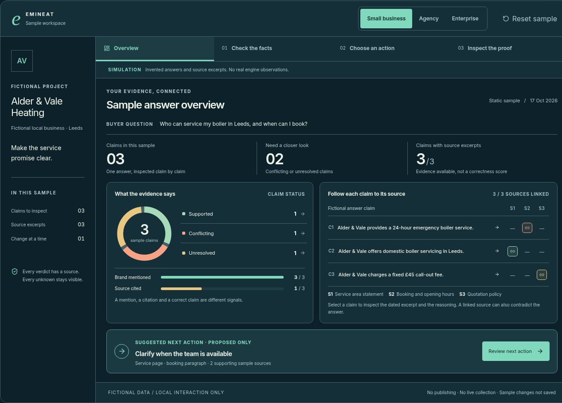562x403 pixels.
Task: Click the S2 link icon for claim C1
Action: [527, 228]
